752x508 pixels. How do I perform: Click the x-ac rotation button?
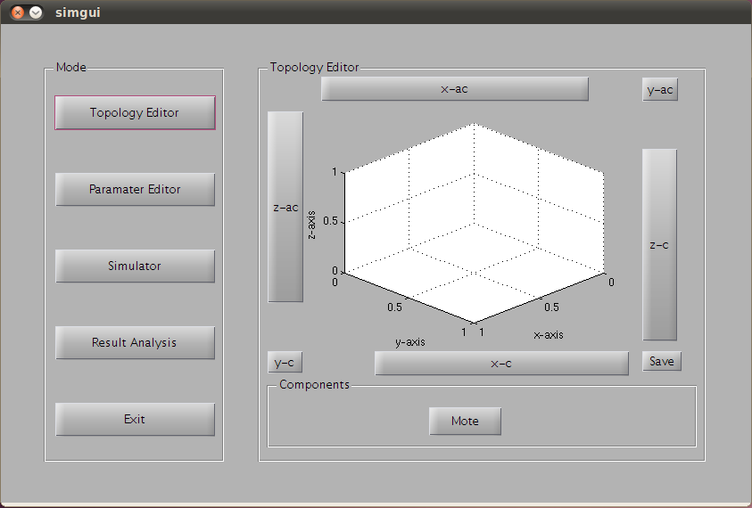tap(454, 89)
